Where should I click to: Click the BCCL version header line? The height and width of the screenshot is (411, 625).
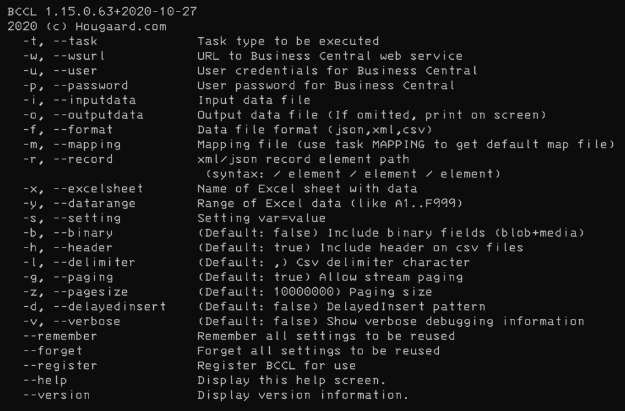click(x=102, y=12)
